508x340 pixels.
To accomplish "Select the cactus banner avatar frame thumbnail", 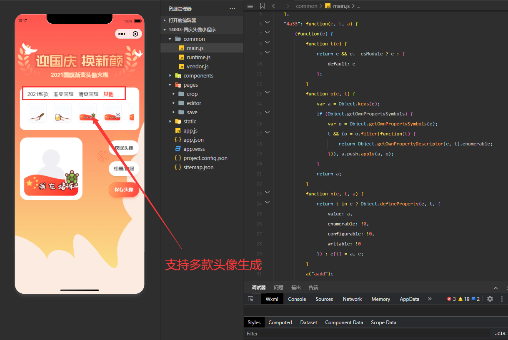I will pyautogui.click(x=87, y=113).
